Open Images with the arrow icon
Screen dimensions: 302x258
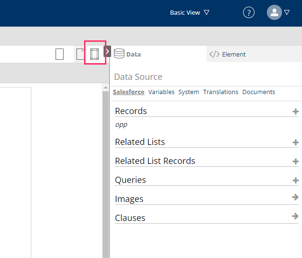pos(295,197)
